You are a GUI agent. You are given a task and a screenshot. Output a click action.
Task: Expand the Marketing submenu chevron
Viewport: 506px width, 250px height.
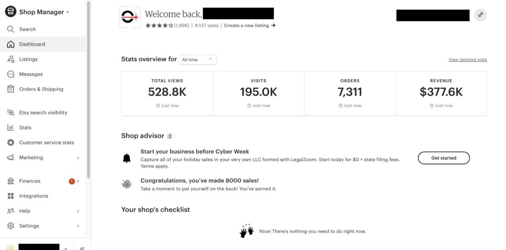point(78,157)
